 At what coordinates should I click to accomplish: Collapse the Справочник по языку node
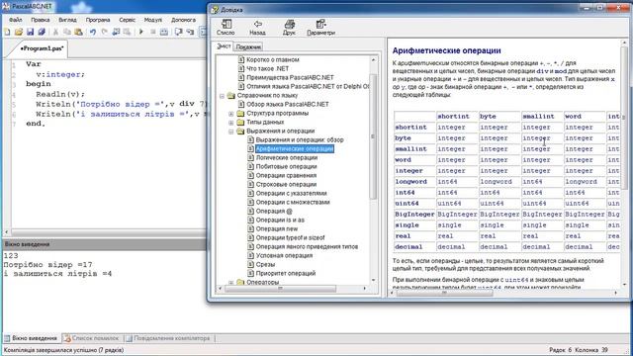(x=222, y=96)
